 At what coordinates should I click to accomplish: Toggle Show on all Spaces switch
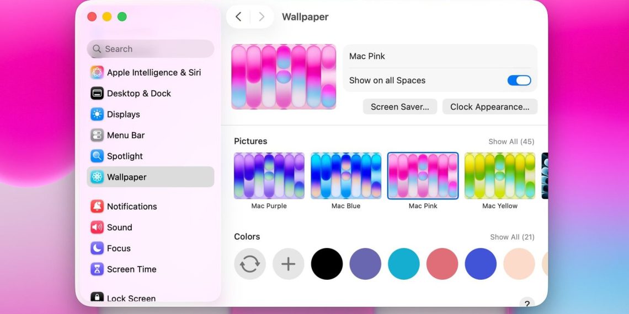519,80
